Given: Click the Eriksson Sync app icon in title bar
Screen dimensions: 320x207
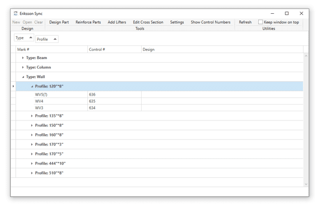Looking at the screenshot, I should [15, 13].
